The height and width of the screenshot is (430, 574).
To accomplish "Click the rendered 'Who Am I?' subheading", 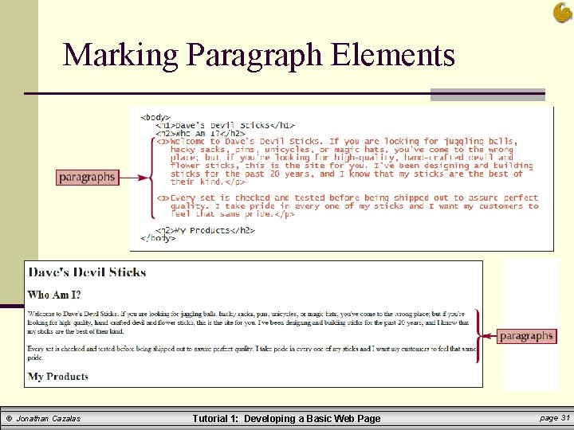I will pyautogui.click(x=54, y=295).
